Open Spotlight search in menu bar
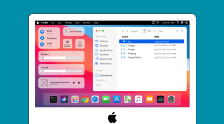 (x=178, y=23)
